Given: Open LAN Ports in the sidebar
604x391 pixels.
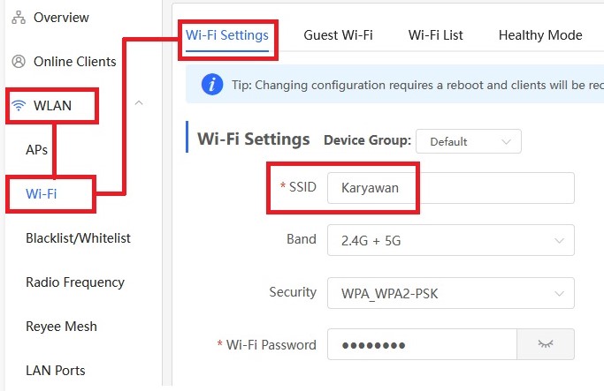Looking at the screenshot, I should point(56,371).
